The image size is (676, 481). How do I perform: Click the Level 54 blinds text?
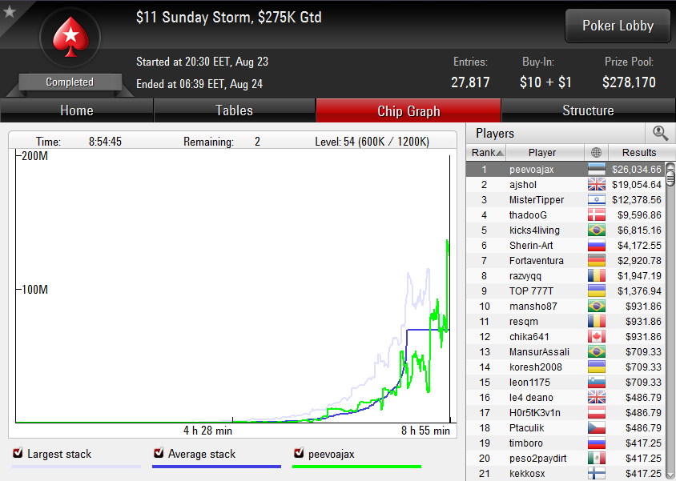372,142
